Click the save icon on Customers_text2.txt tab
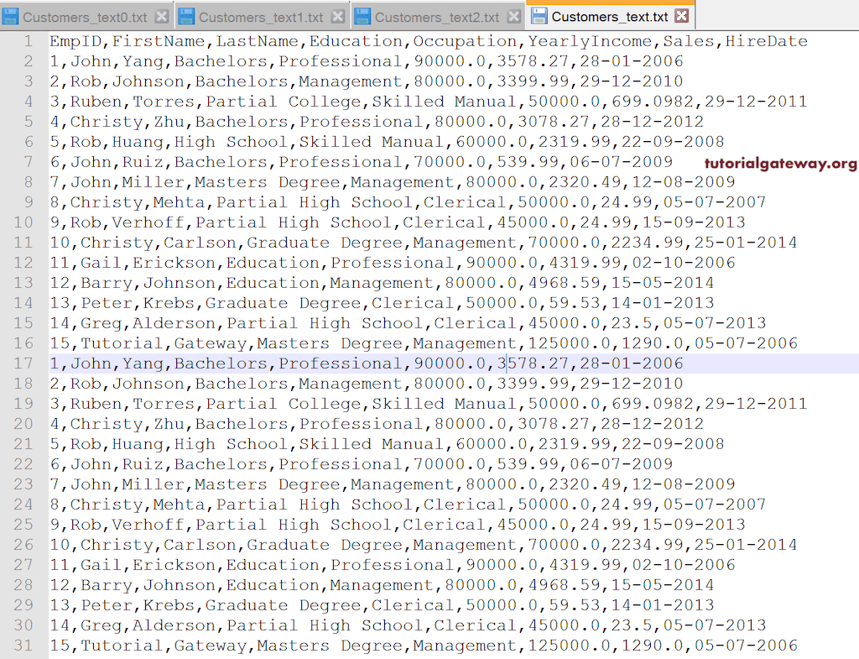Screen dimensions: 859x659 click(x=362, y=17)
